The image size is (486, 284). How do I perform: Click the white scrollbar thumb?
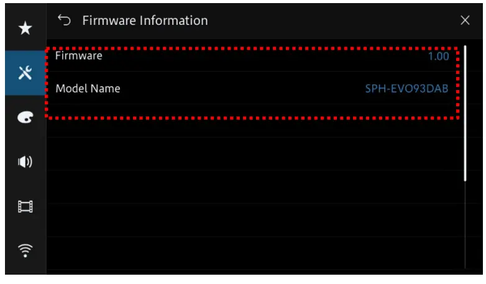pos(465,112)
